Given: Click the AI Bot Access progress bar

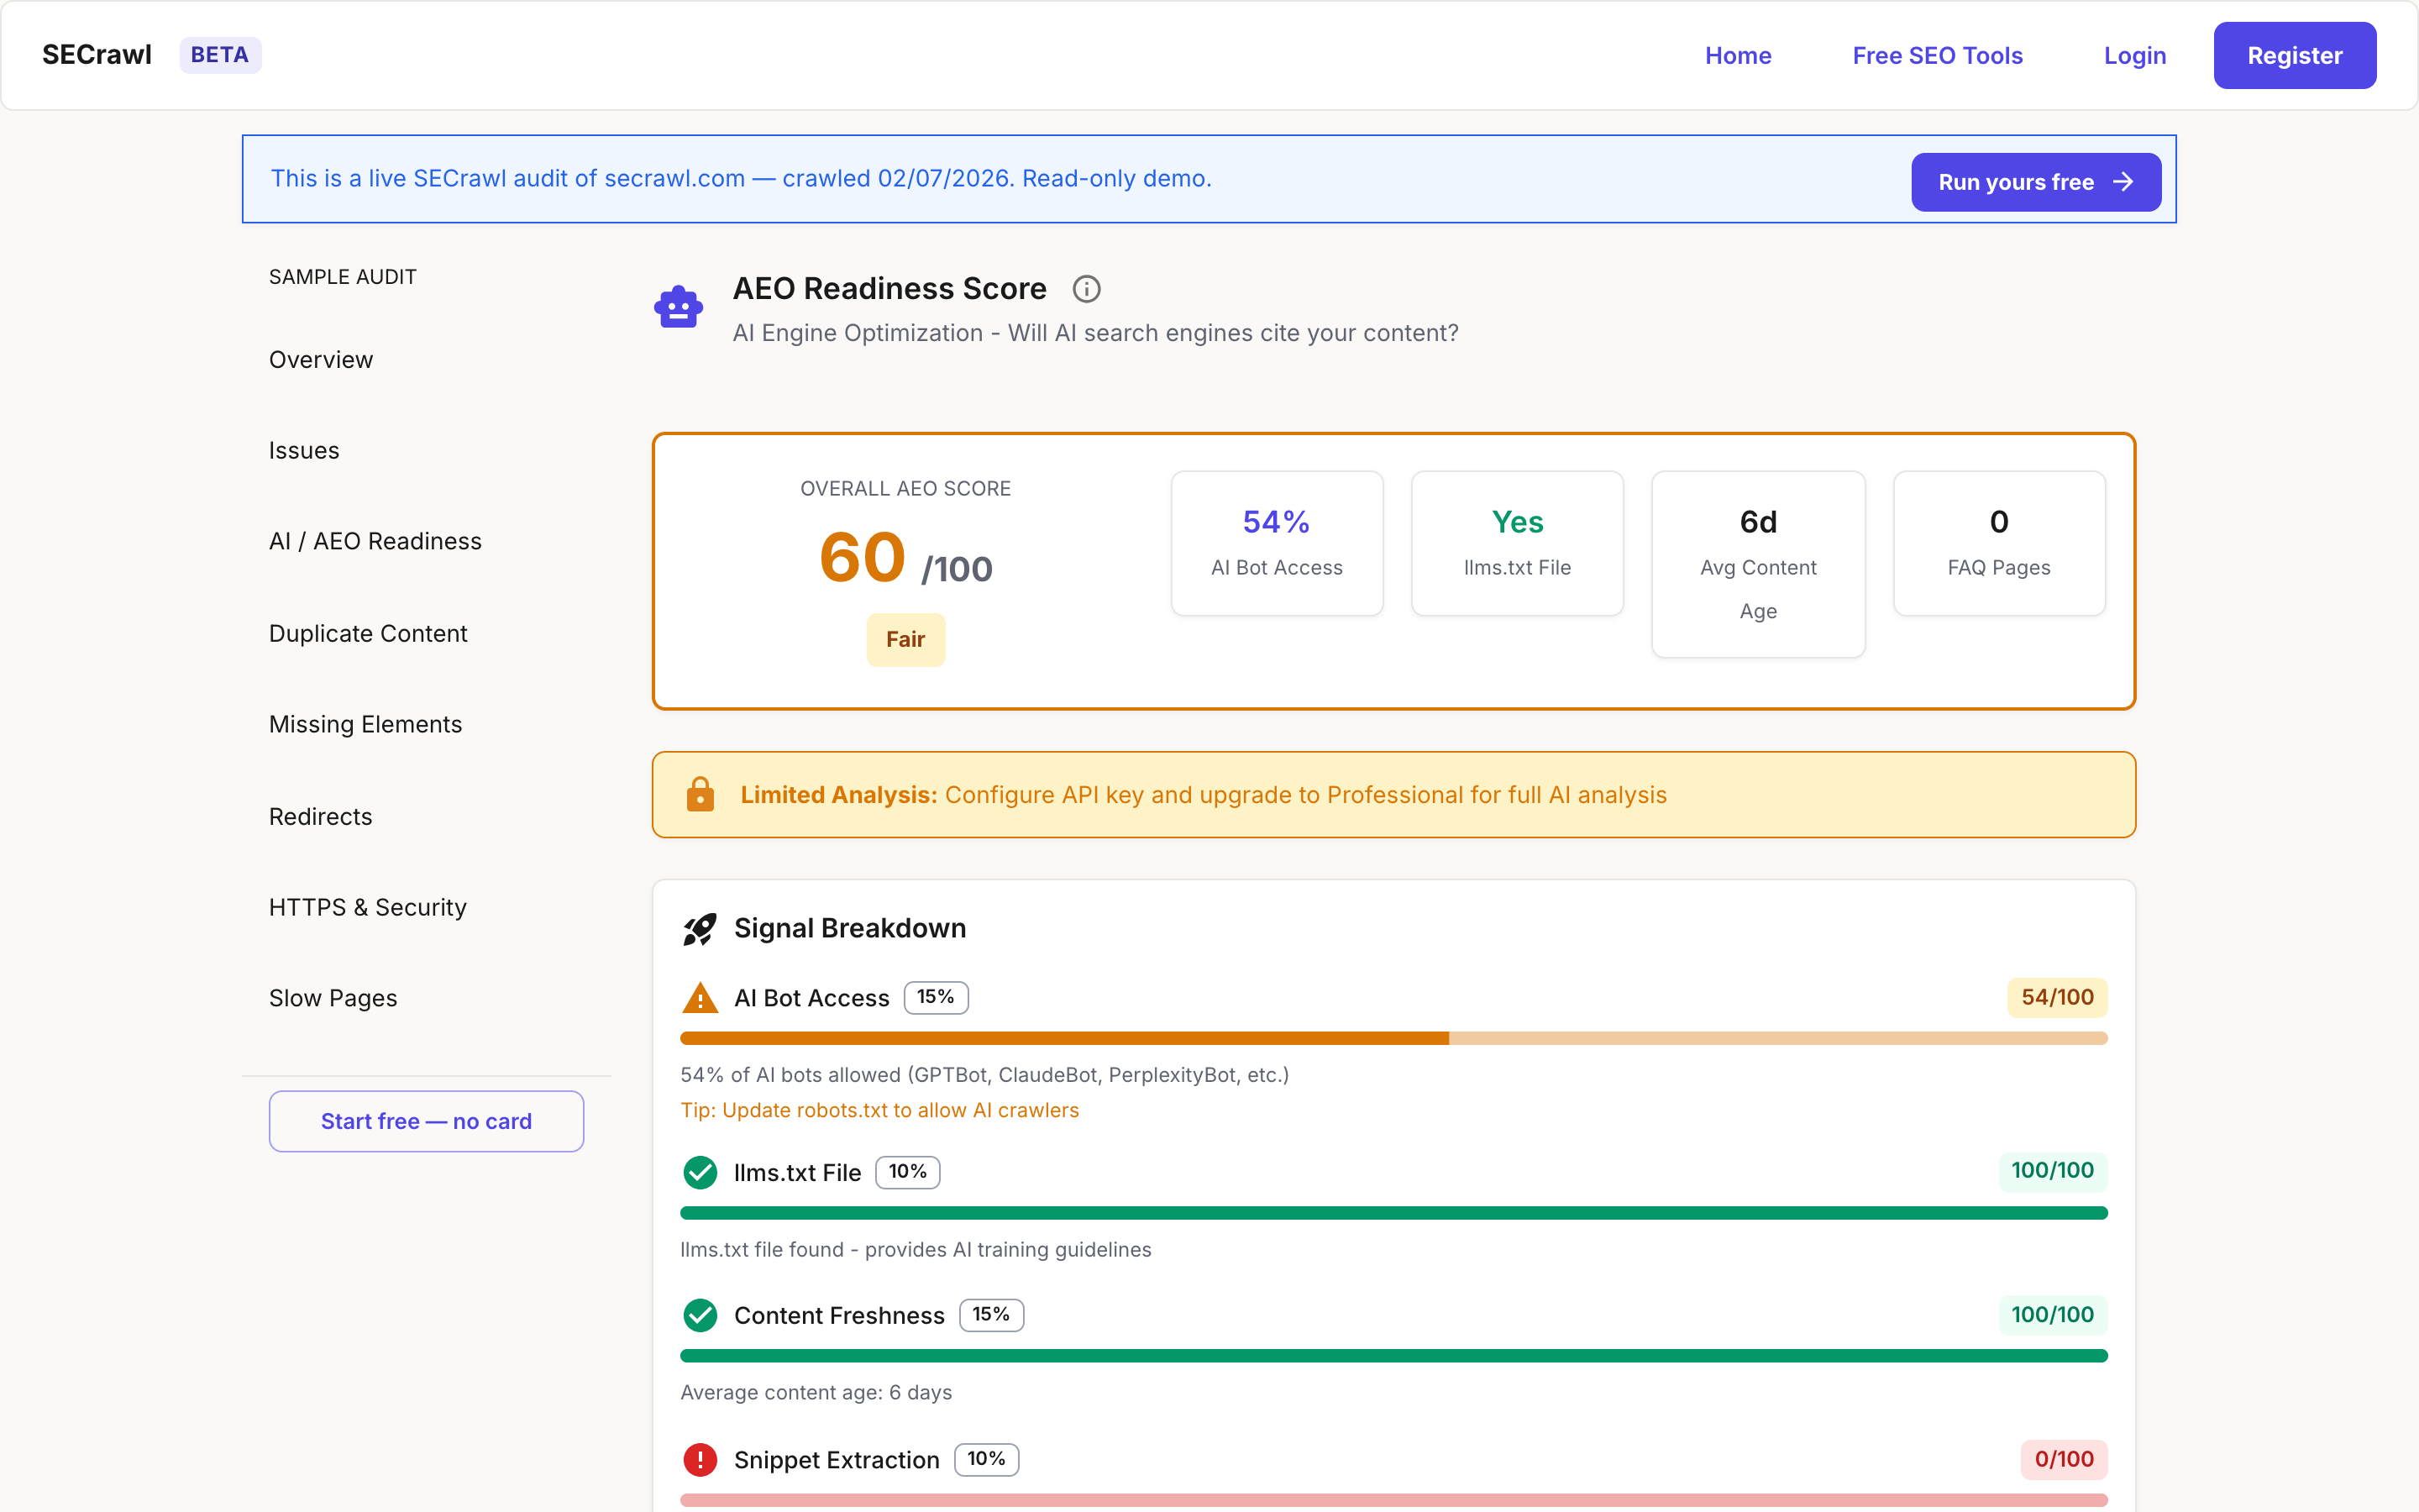Looking at the screenshot, I should tap(1393, 1038).
